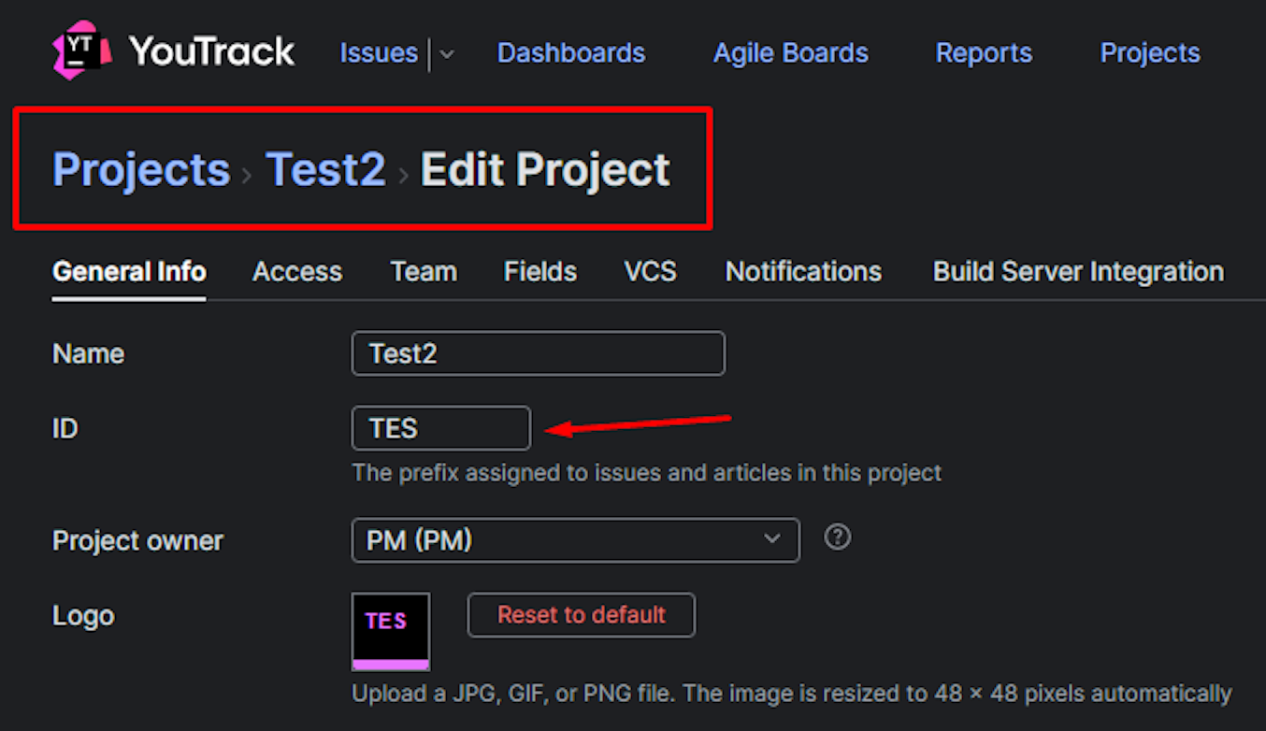
Task: Switch to Build Server Integration tab
Action: [1078, 272]
